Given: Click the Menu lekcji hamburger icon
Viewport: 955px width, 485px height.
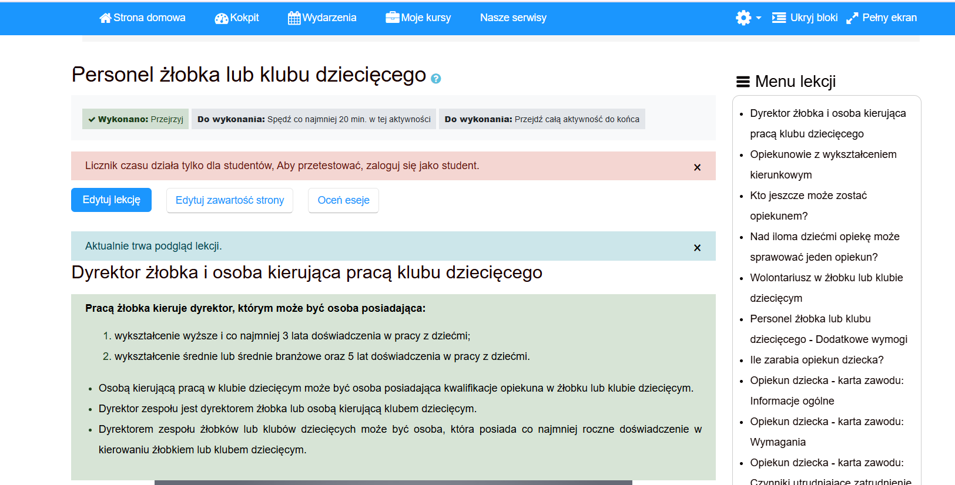Looking at the screenshot, I should pyautogui.click(x=743, y=82).
